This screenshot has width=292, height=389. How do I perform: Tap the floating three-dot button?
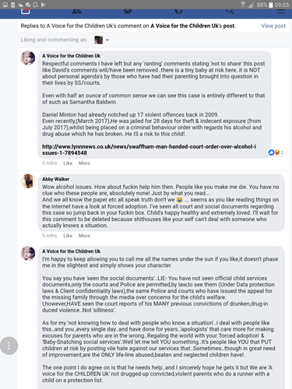click(x=9, y=345)
